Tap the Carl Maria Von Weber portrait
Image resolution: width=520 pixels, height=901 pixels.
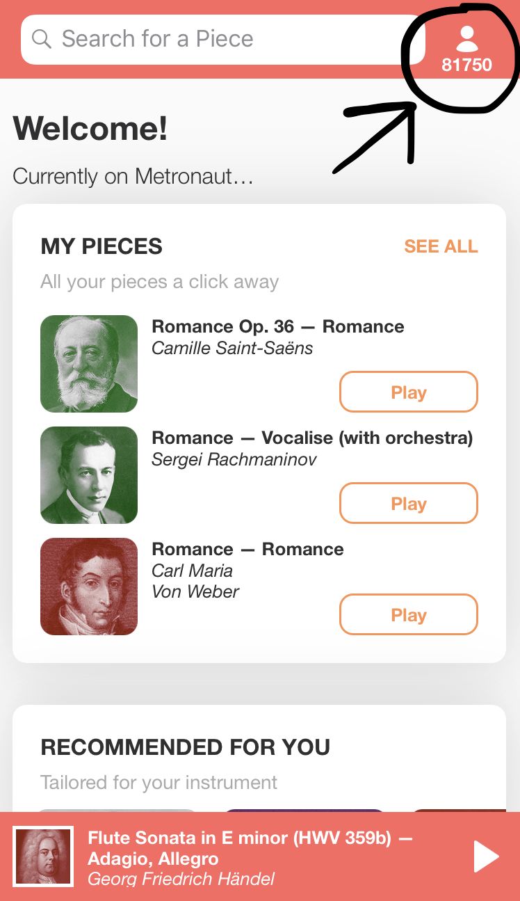pos(89,587)
